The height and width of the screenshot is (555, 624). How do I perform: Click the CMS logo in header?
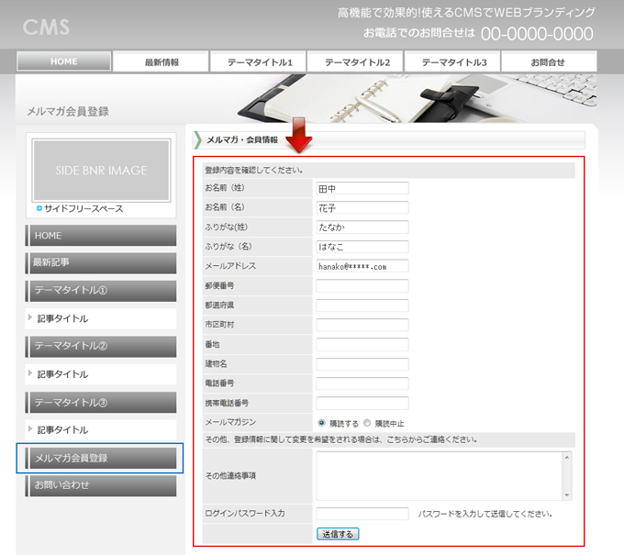(x=46, y=27)
